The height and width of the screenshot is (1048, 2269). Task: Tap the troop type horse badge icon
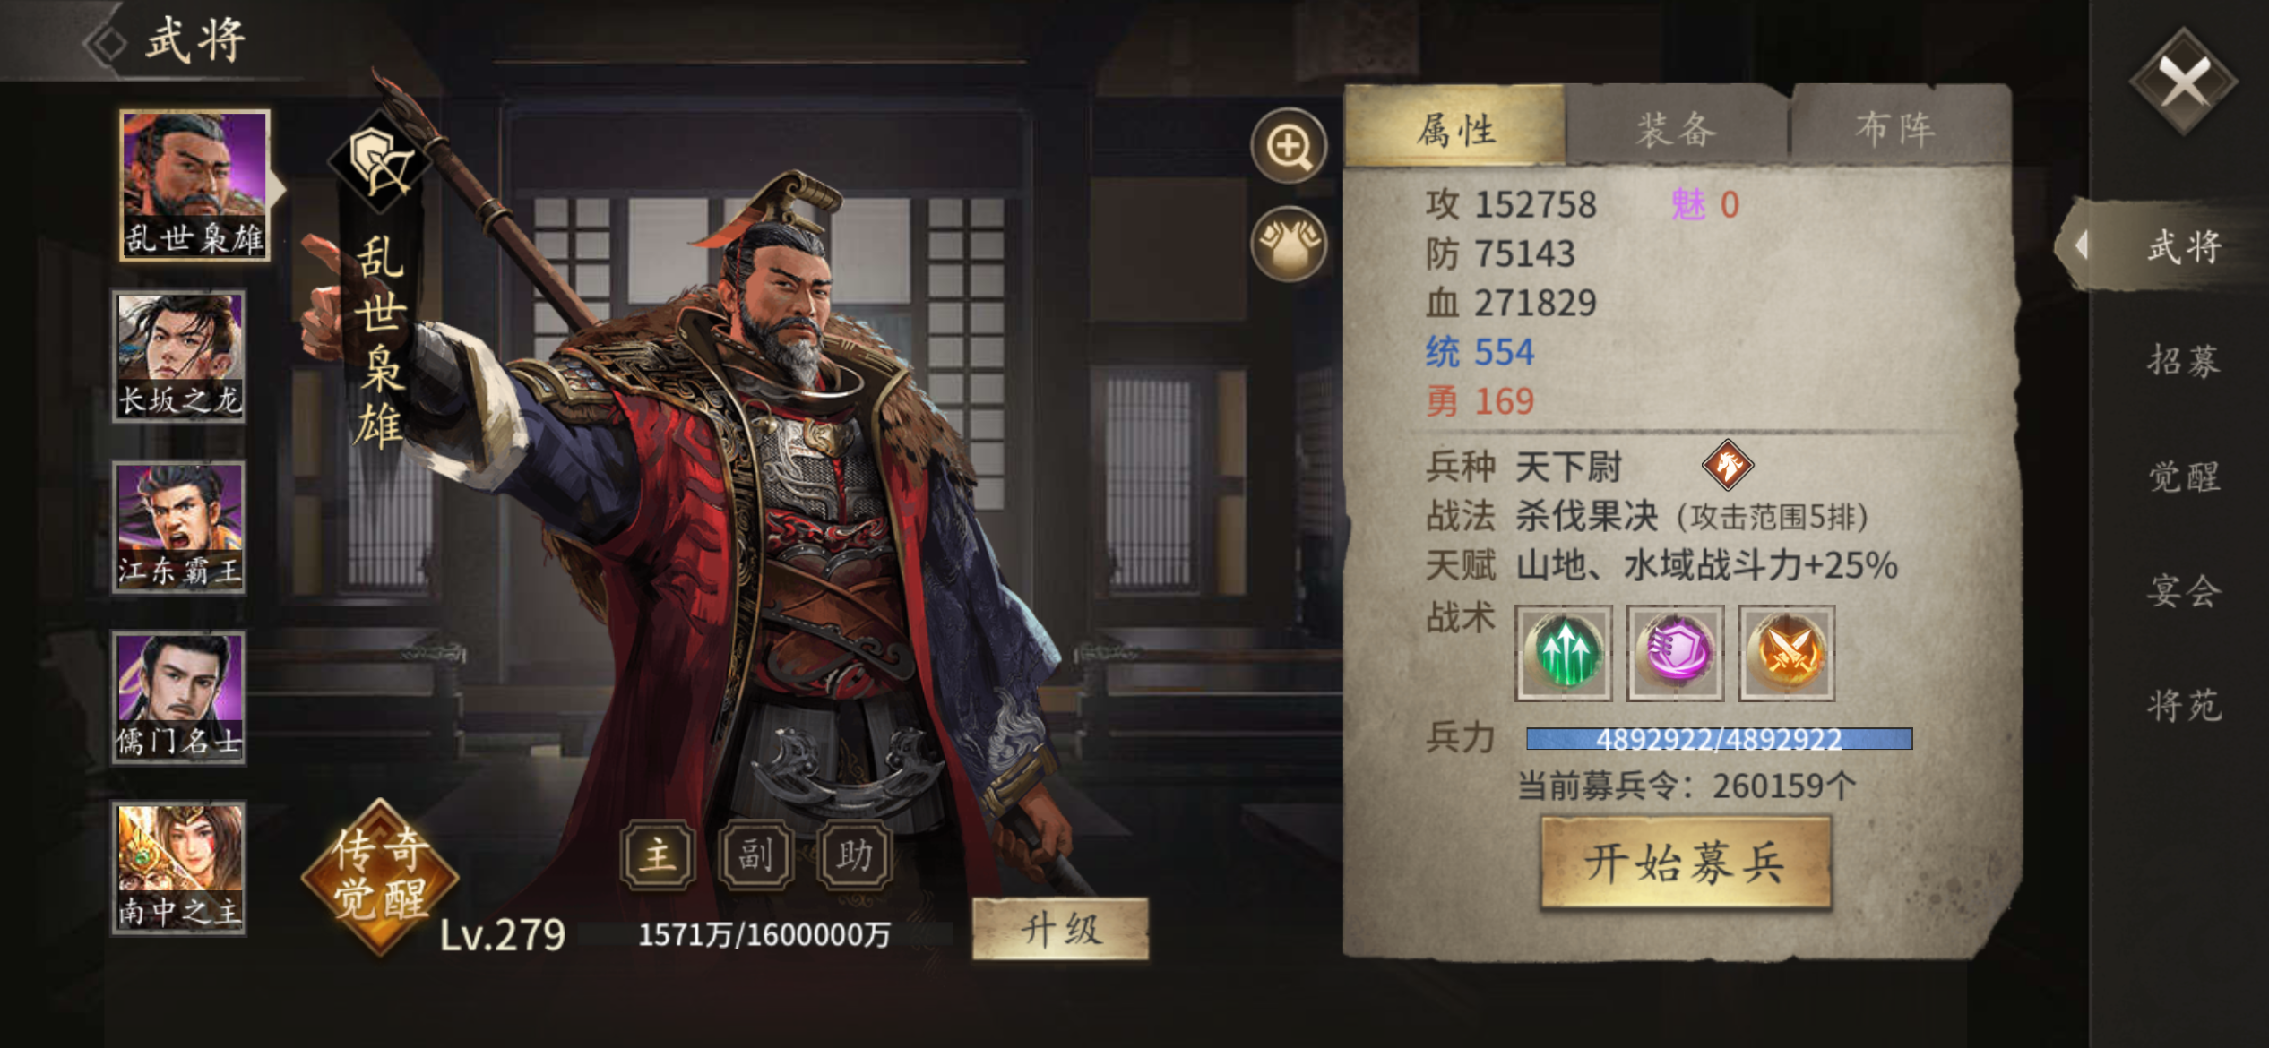point(1727,466)
